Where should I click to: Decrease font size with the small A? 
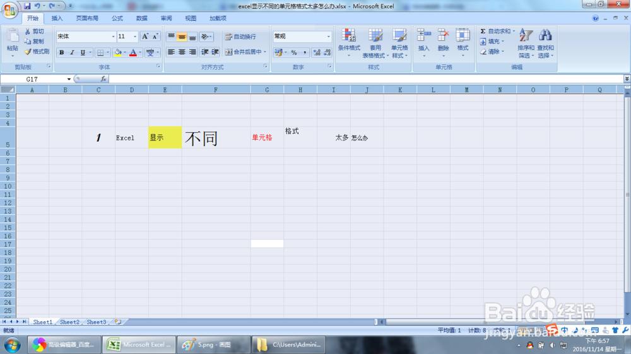click(155, 37)
